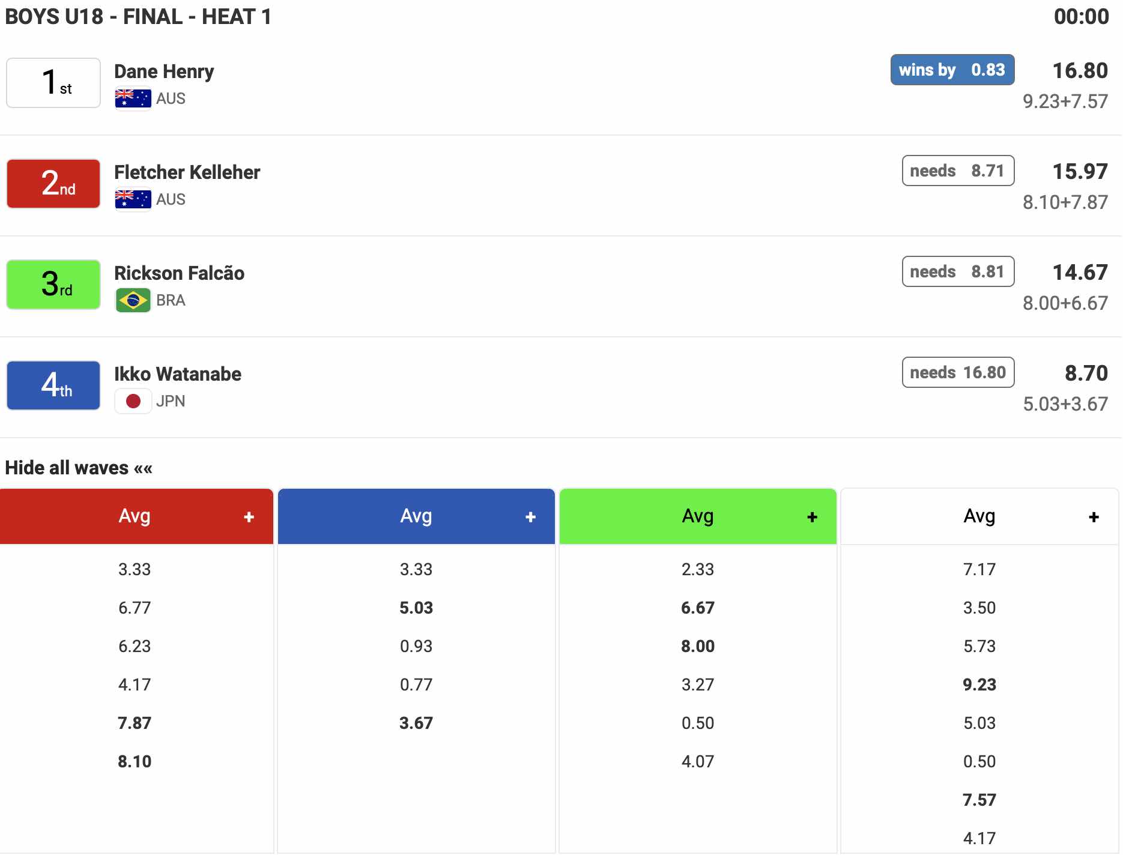
Task: Select the 9.23 wave score
Action: [x=979, y=684]
